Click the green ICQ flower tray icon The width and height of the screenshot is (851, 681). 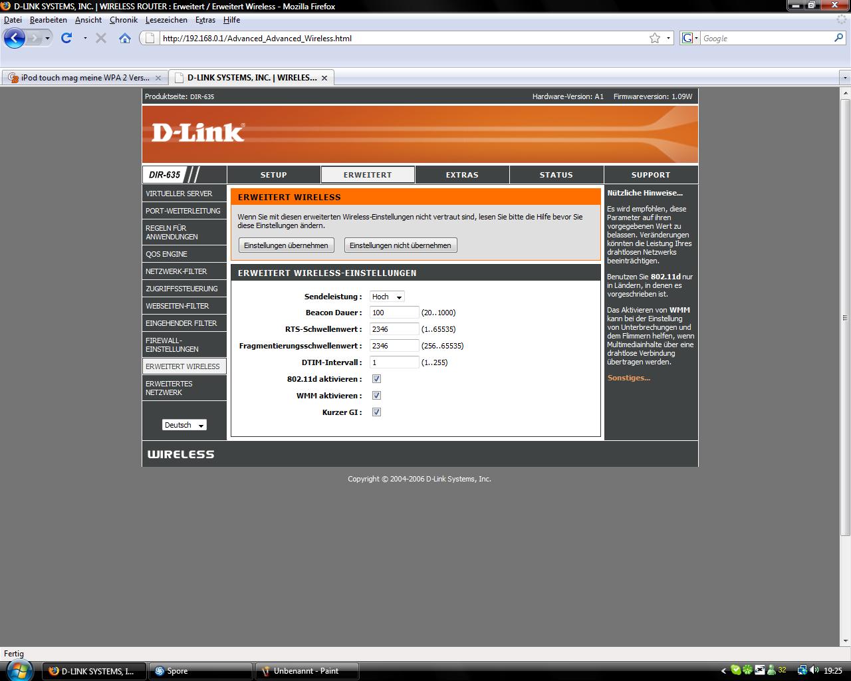point(748,670)
